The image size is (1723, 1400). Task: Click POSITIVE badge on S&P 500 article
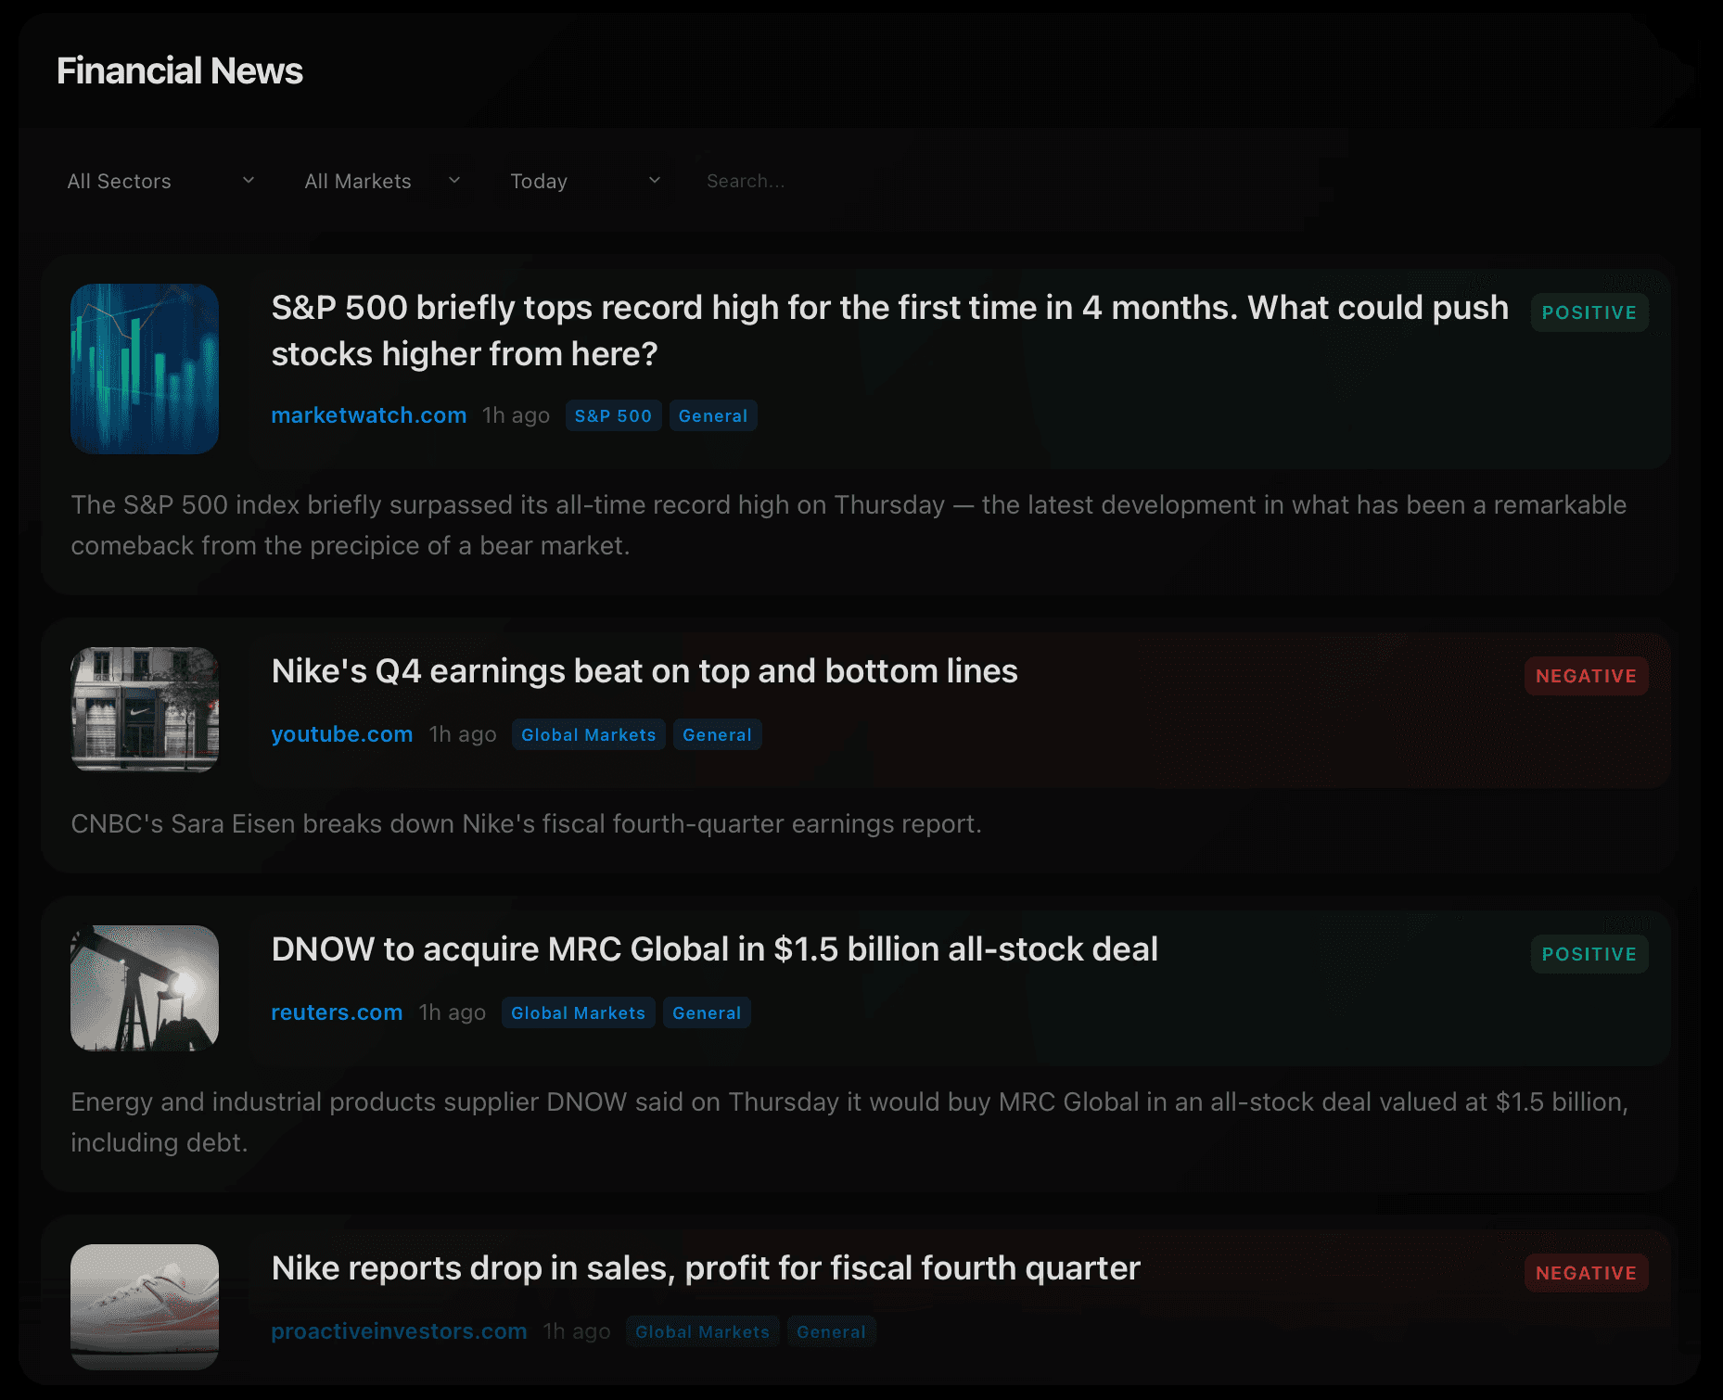[1589, 312]
